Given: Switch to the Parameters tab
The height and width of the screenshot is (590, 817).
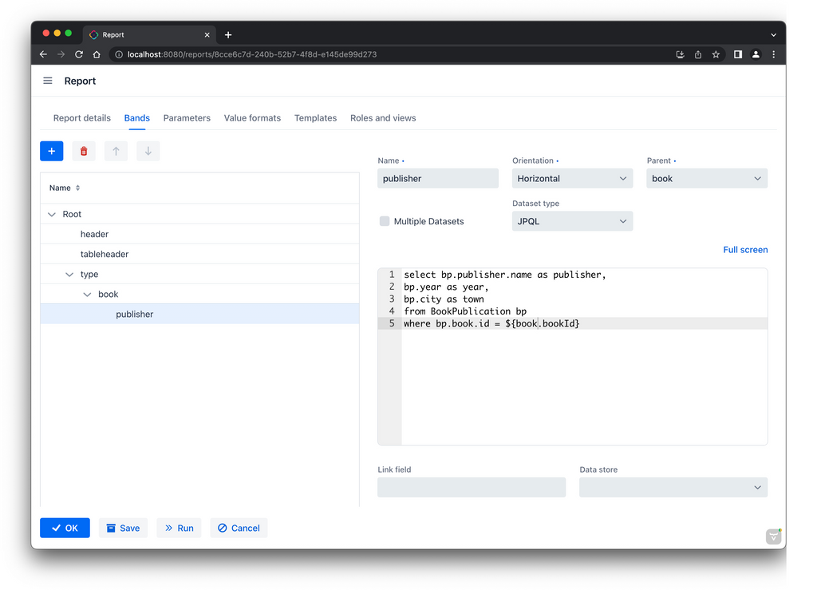Looking at the screenshot, I should 186,117.
